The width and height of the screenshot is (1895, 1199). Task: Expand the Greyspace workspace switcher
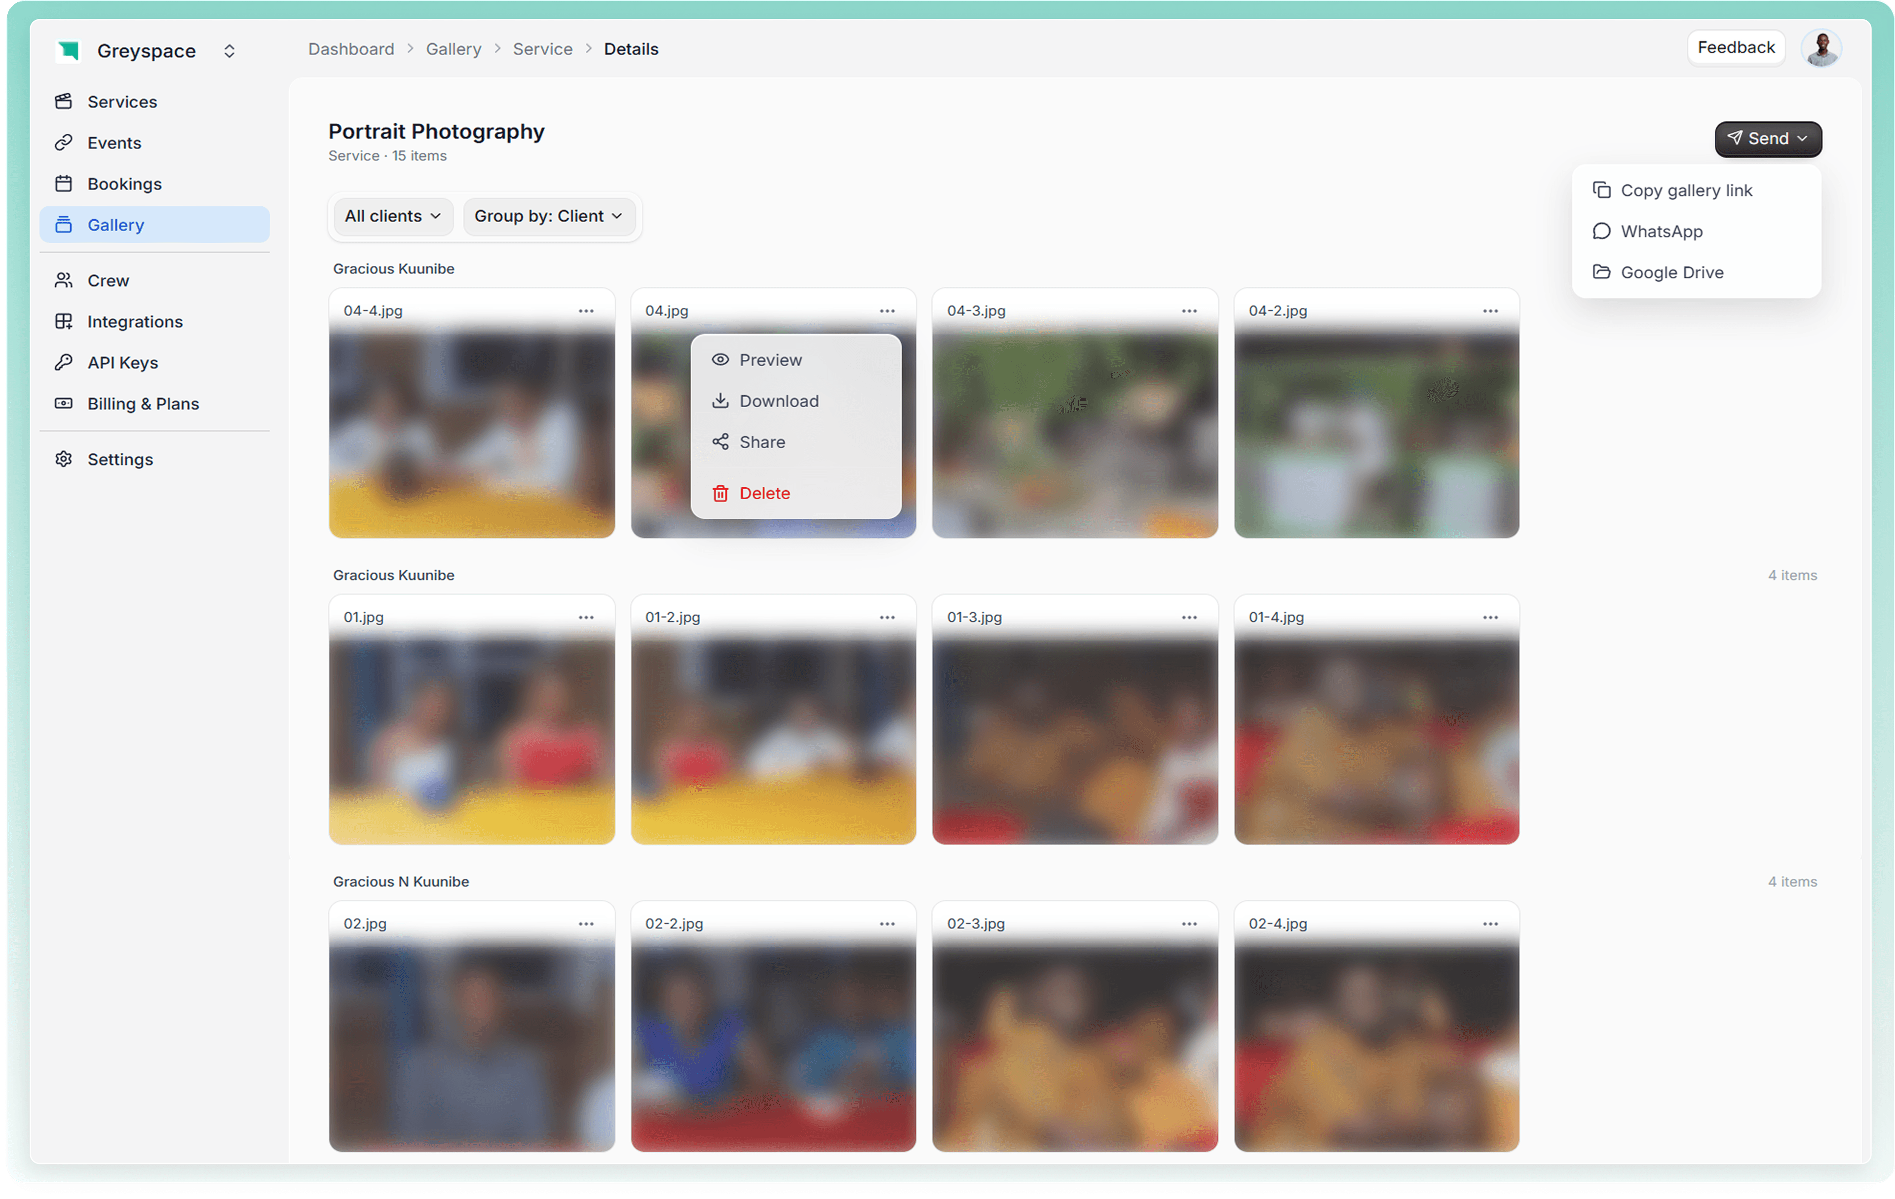click(229, 51)
